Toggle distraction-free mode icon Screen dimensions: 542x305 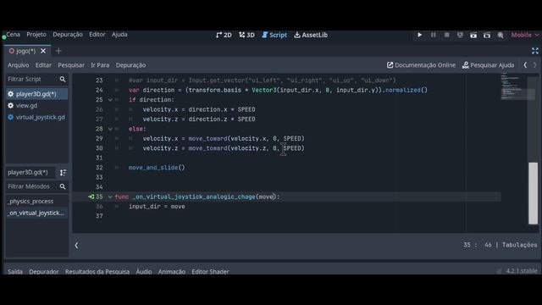click(x=534, y=51)
